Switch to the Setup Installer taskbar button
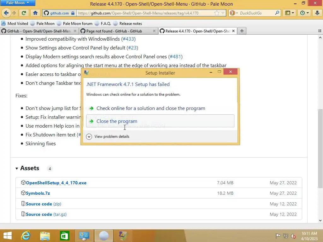323x242 pixels. click(123, 236)
